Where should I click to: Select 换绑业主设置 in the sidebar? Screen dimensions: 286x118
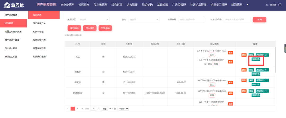coord(11,57)
